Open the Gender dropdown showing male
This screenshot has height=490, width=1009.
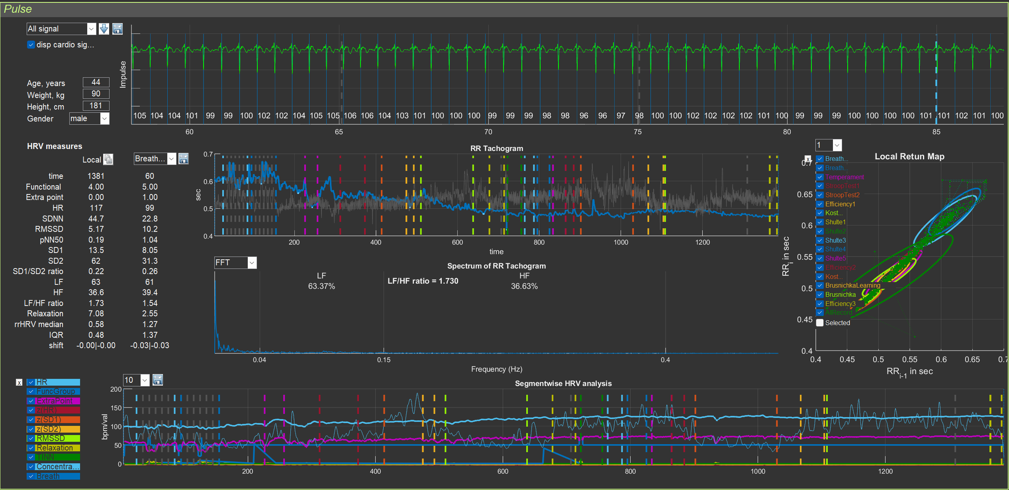pos(89,118)
